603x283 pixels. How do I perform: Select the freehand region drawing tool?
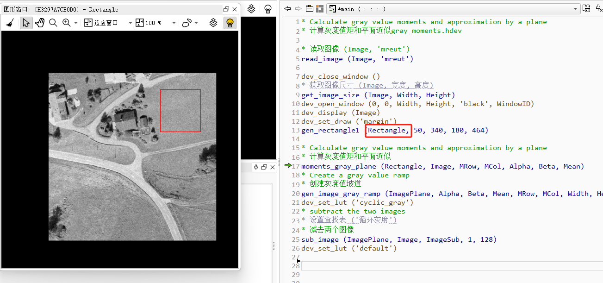(188, 22)
